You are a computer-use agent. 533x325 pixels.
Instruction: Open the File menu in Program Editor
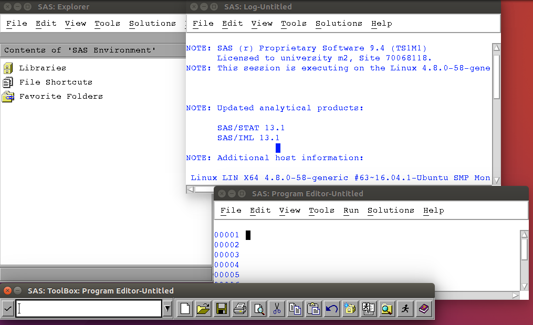pyautogui.click(x=231, y=211)
